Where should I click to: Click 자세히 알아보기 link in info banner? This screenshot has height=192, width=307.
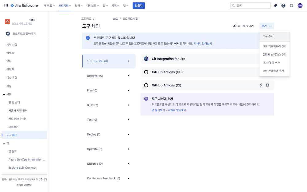point(203,44)
